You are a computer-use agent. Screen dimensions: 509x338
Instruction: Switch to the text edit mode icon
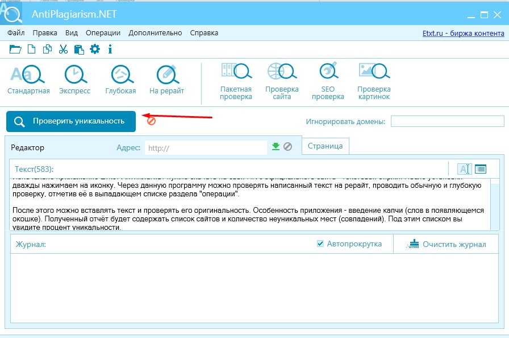pyautogui.click(x=464, y=169)
